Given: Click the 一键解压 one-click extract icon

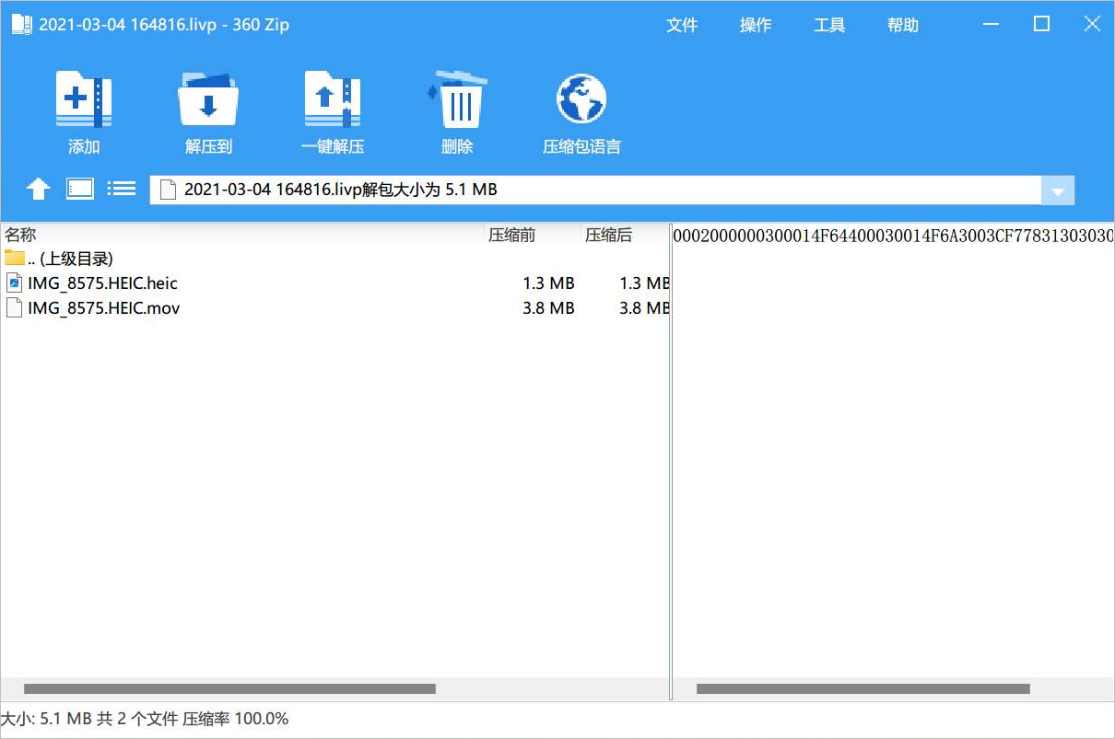Looking at the screenshot, I should click(x=333, y=99).
